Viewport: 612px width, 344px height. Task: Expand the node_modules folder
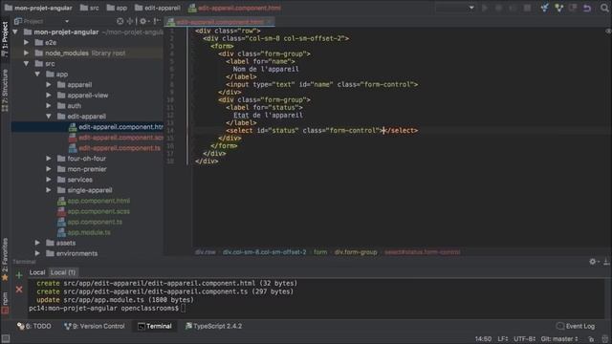pos(26,54)
